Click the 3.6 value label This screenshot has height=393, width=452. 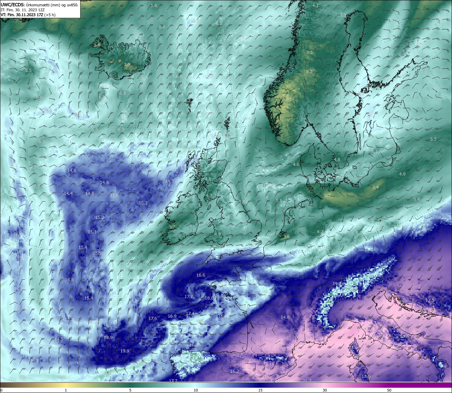(286, 237)
